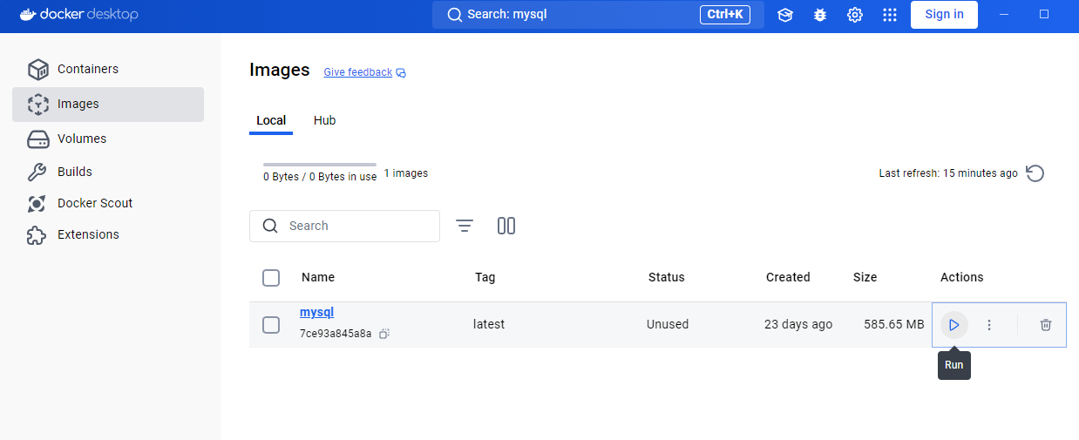Click the '23 days ago' created cell
The width and height of the screenshot is (1079, 440).
pos(798,324)
